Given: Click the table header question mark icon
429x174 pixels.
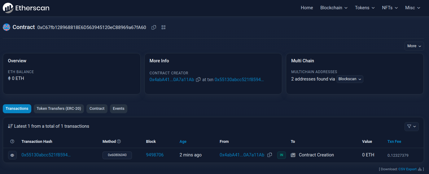Looking at the screenshot, I should click(x=12, y=142).
